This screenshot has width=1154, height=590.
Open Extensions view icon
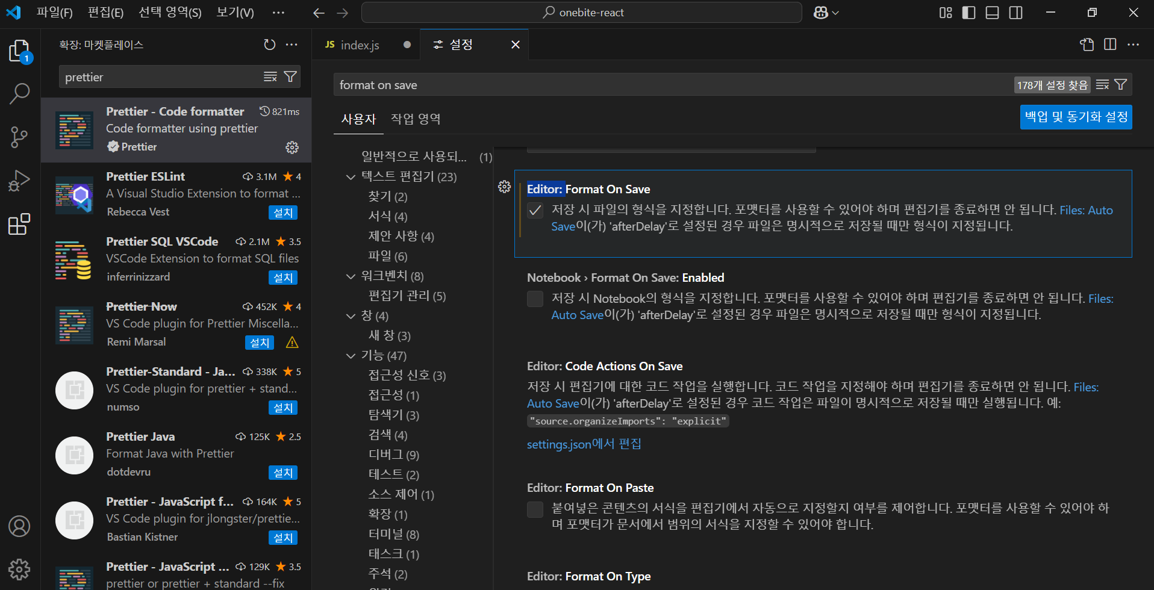(x=19, y=224)
